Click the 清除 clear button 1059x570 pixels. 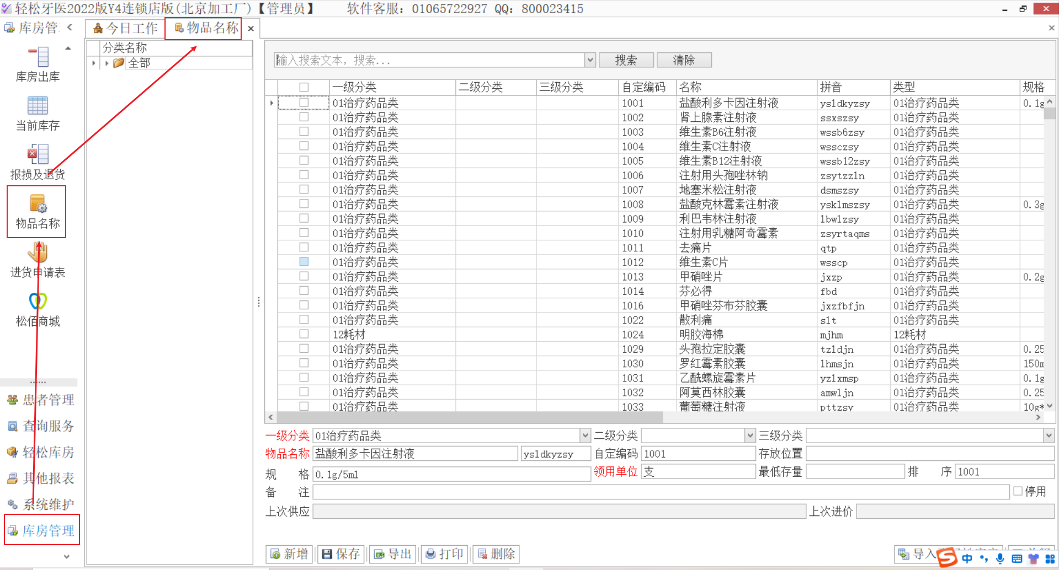point(684,60)
